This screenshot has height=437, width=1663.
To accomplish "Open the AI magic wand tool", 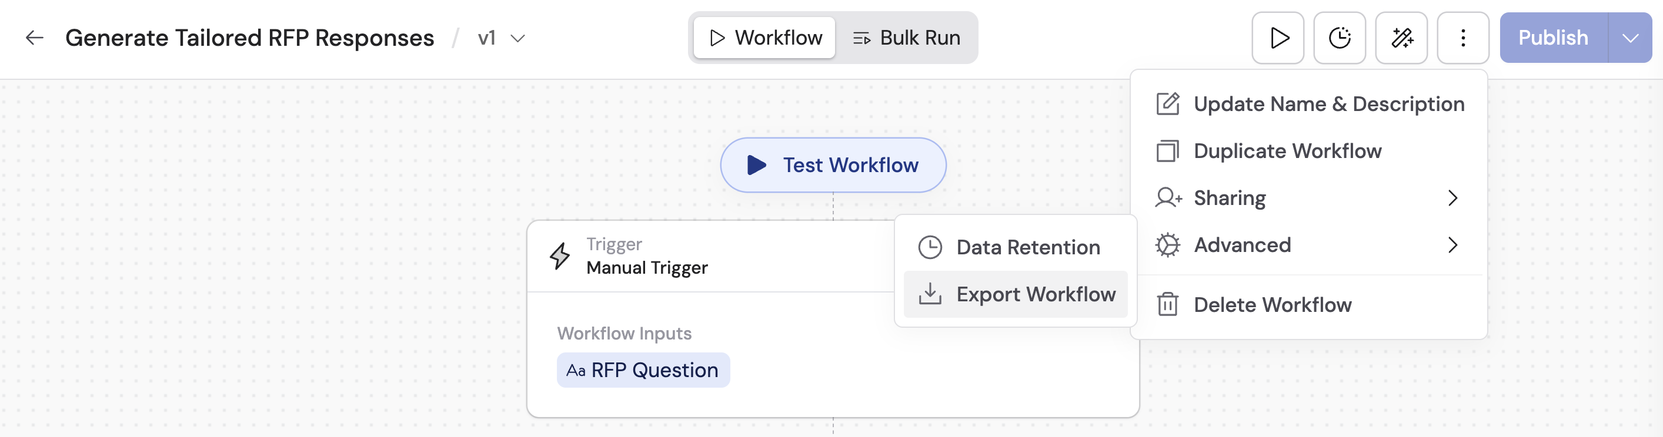I will tap(1401, 38).
